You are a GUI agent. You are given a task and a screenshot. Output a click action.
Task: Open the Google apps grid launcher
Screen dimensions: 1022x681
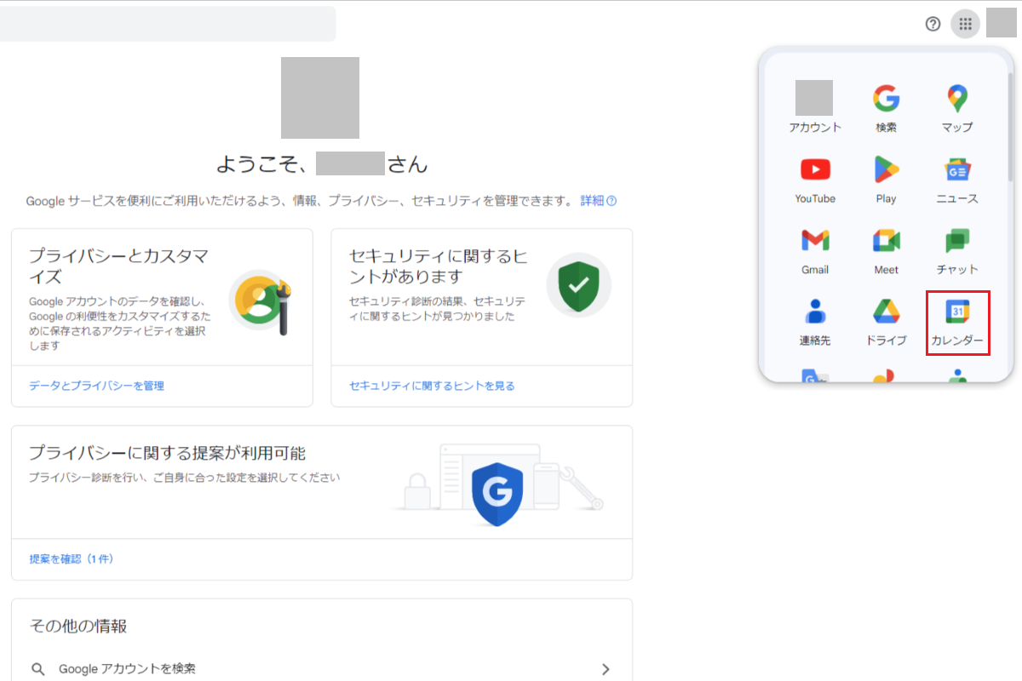pyautogui.click(x=965, y=24)
